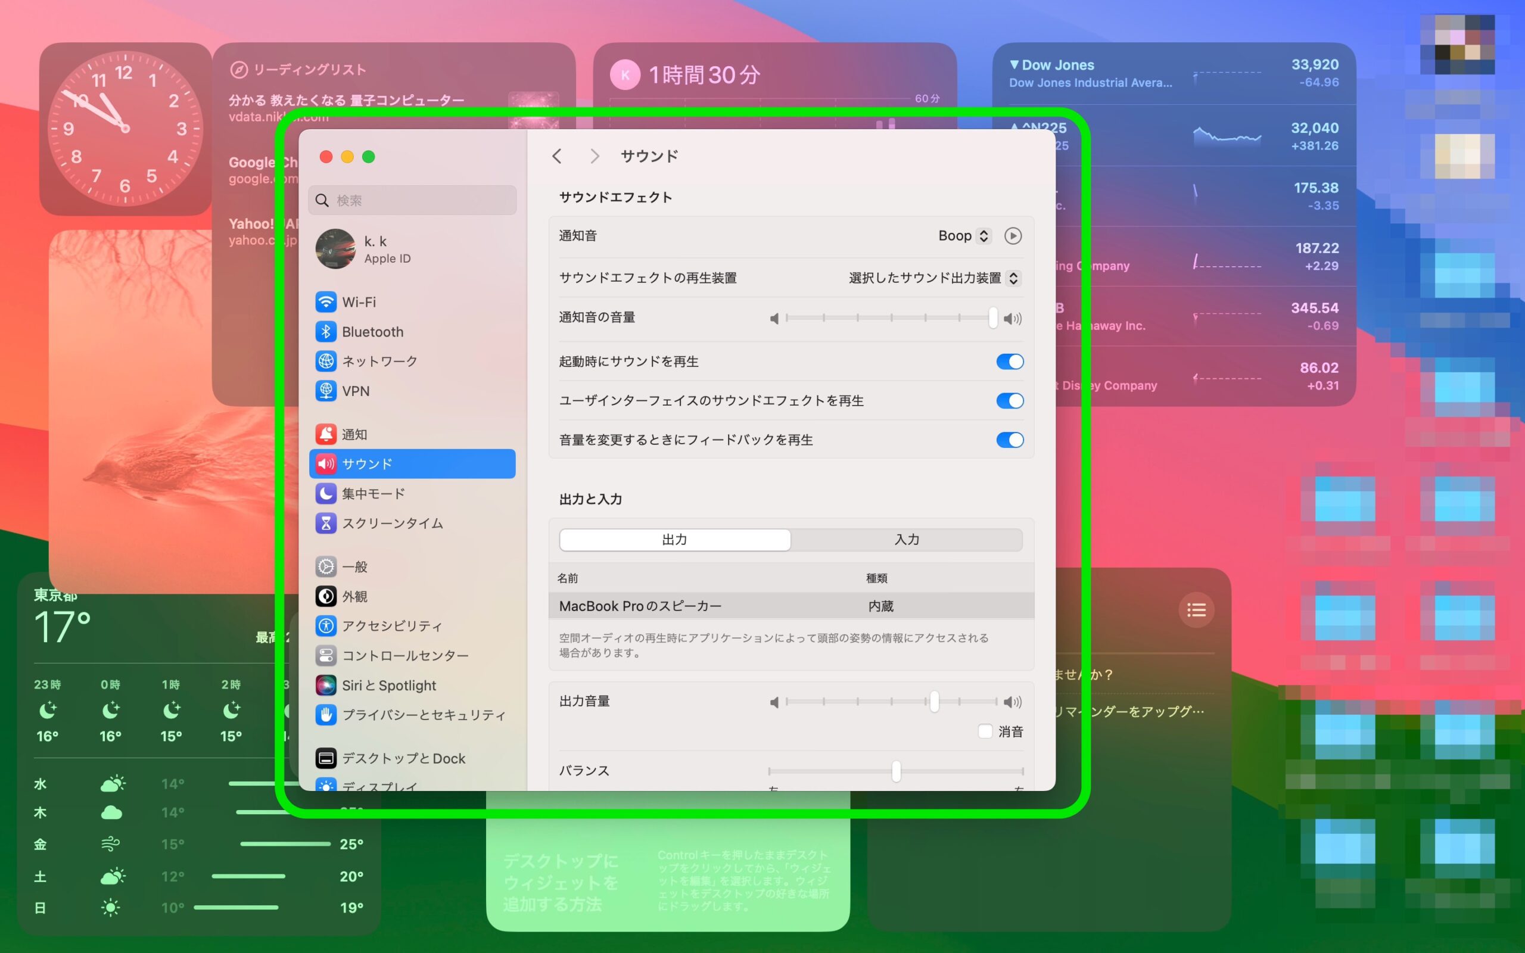Open 外観 settings in sidebar

coord(412,596)
